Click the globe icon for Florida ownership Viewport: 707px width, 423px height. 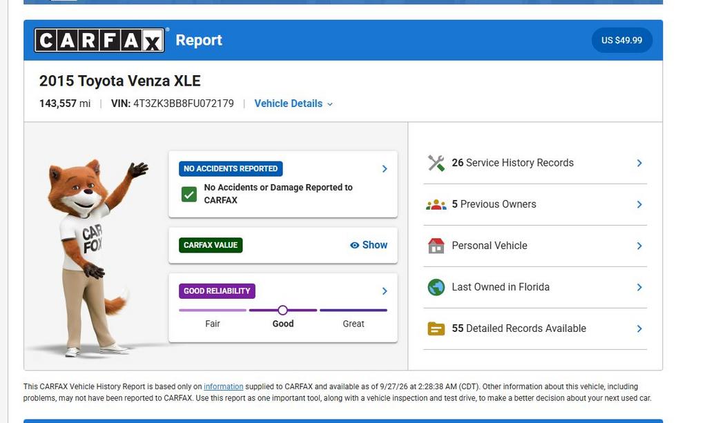436,287
